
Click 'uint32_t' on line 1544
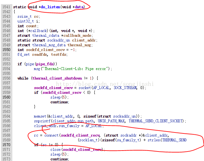pos(26,21)
